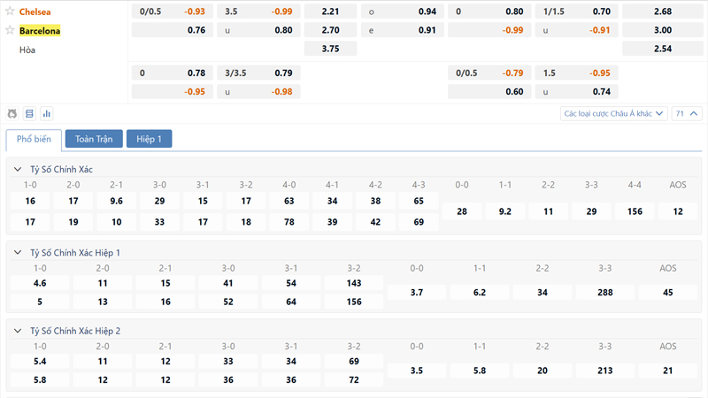Switch to the Hiệp 1 tab
The height and width of the screenshot is (398, 708).
[149, 139]
